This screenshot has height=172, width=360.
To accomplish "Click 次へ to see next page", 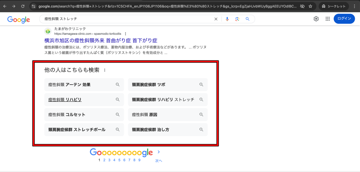I will point(159,161).
